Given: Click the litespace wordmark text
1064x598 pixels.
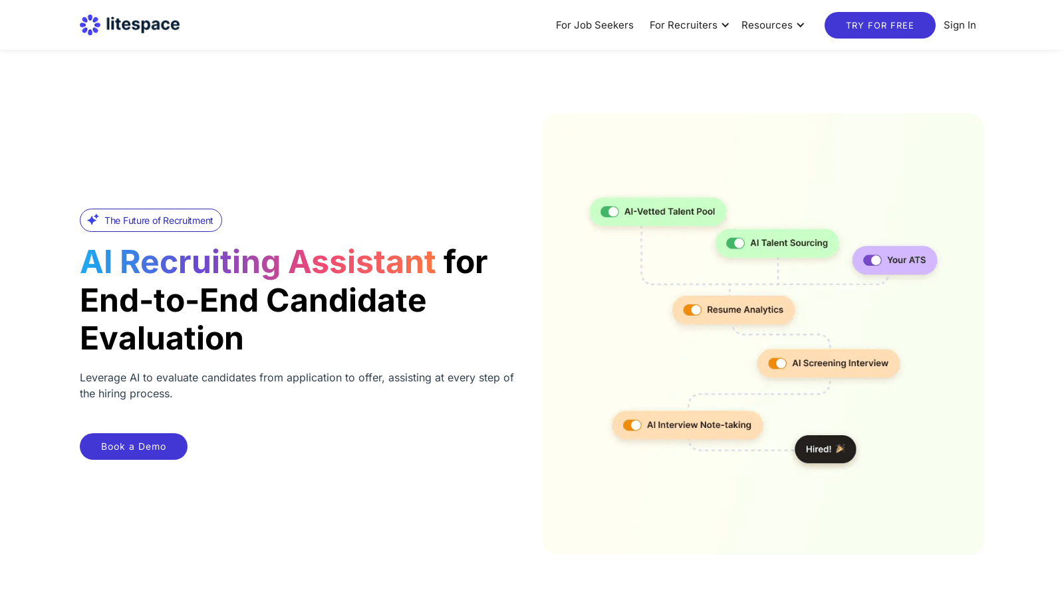Looking at the screenshot, I should click(x=143, y=25).
